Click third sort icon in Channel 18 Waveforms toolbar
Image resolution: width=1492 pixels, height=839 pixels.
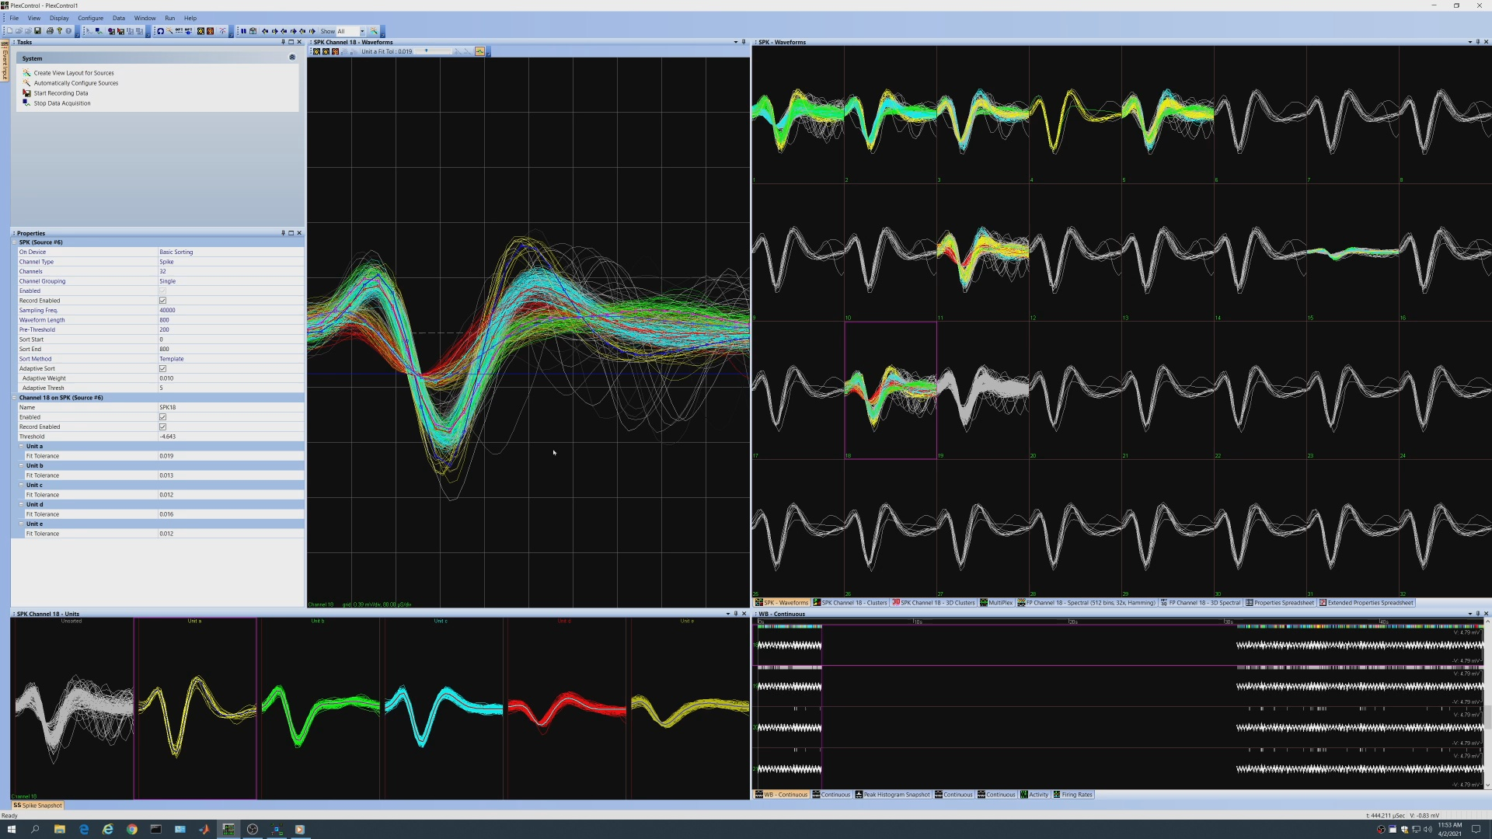tap(335, 51)
